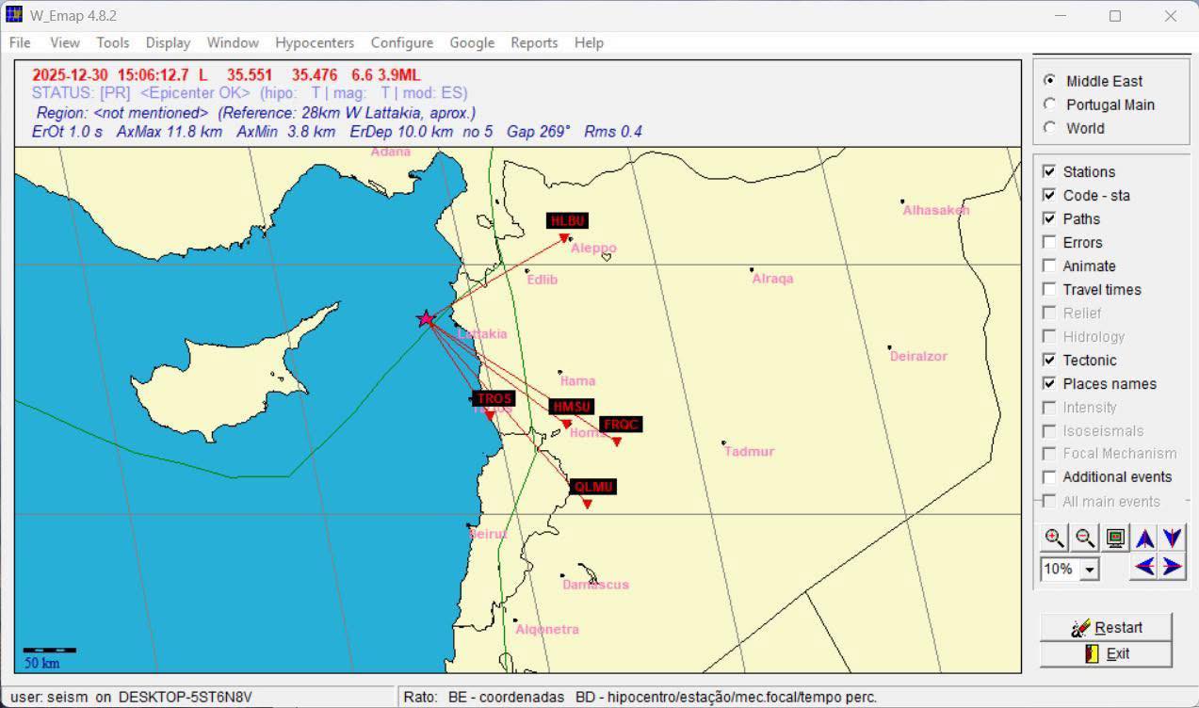Pan the map right with the blue arrow
Image resolution: width=1199 pixels, height=708 pixels.
pyautogui.click(x=1172, y=567)
